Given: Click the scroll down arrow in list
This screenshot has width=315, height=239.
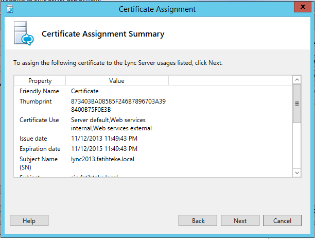Looking at the screenshot, I should (297, 173).
